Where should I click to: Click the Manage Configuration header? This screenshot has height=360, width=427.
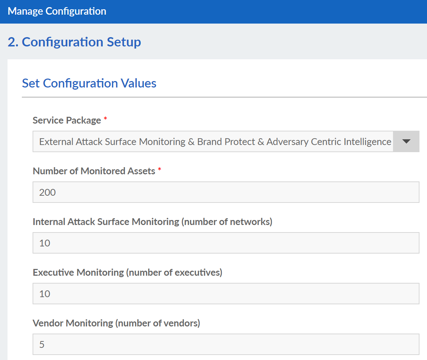[x=56, y=11]
